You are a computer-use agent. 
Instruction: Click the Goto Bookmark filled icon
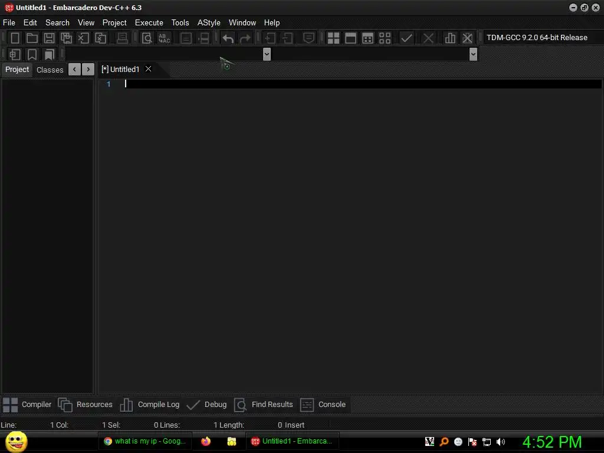pyautogui.click(x=50, y=54)
